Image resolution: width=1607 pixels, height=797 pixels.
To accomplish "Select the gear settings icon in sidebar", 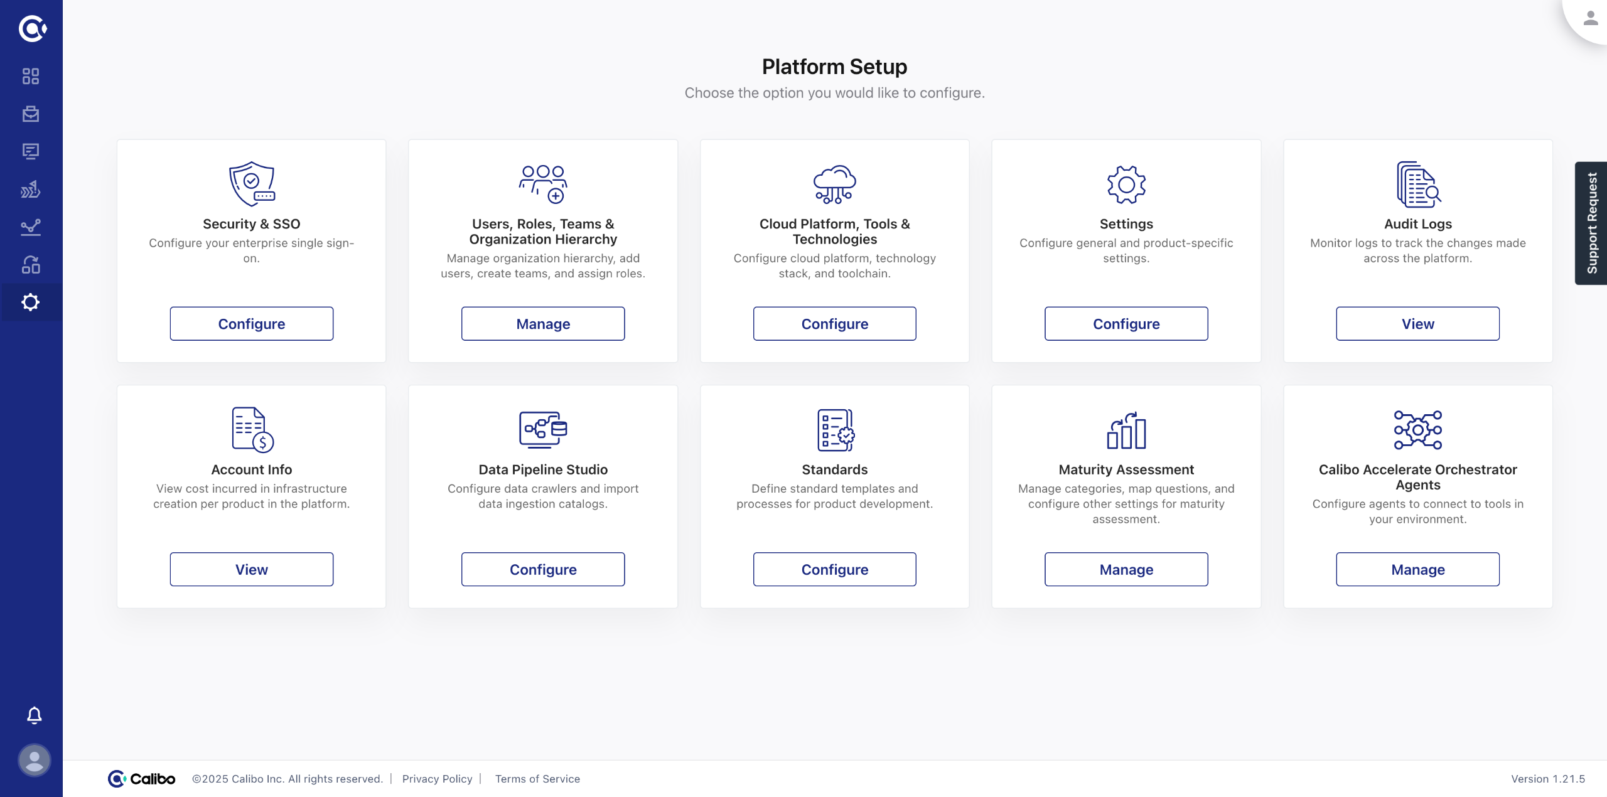I will (31, 302).
